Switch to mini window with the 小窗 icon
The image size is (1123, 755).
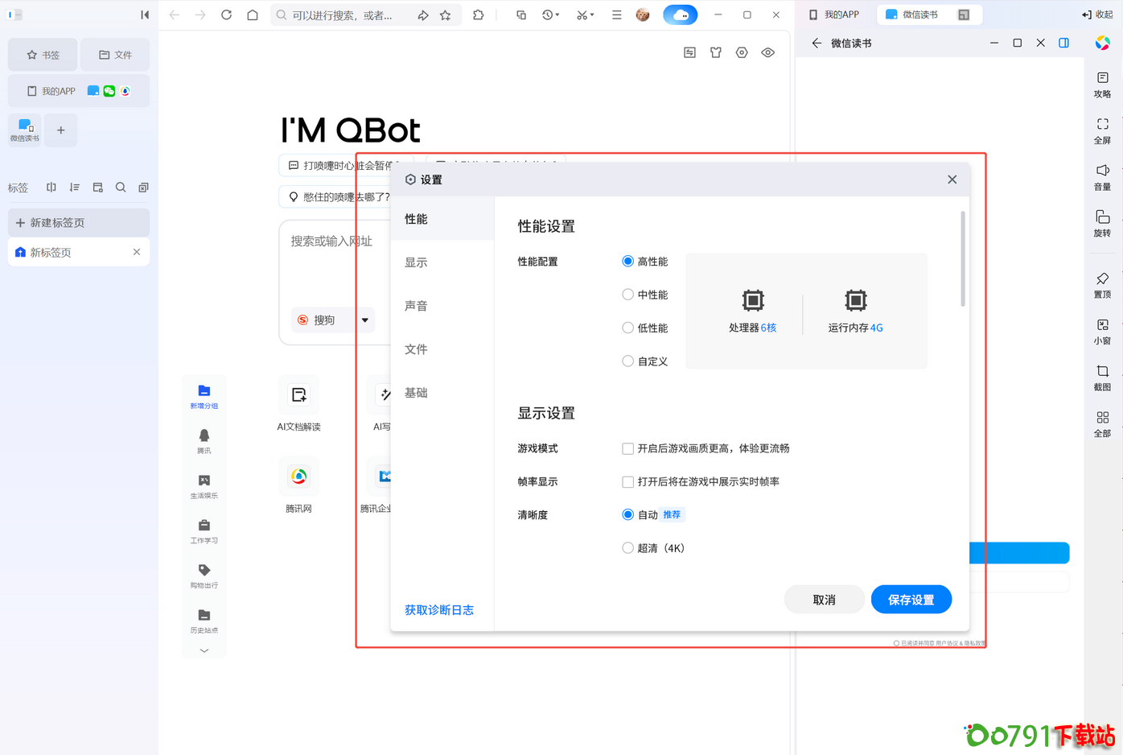[1102, 330]
